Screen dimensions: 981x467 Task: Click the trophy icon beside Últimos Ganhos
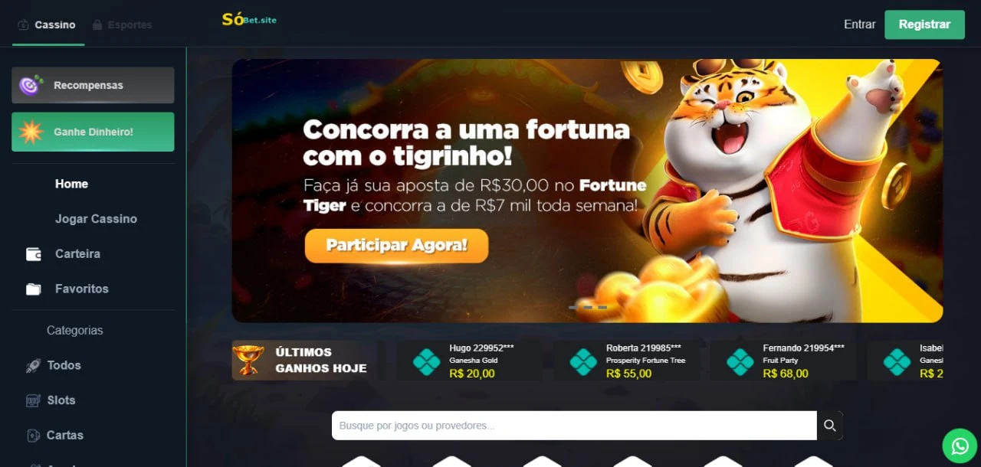(x=248, y=361)
